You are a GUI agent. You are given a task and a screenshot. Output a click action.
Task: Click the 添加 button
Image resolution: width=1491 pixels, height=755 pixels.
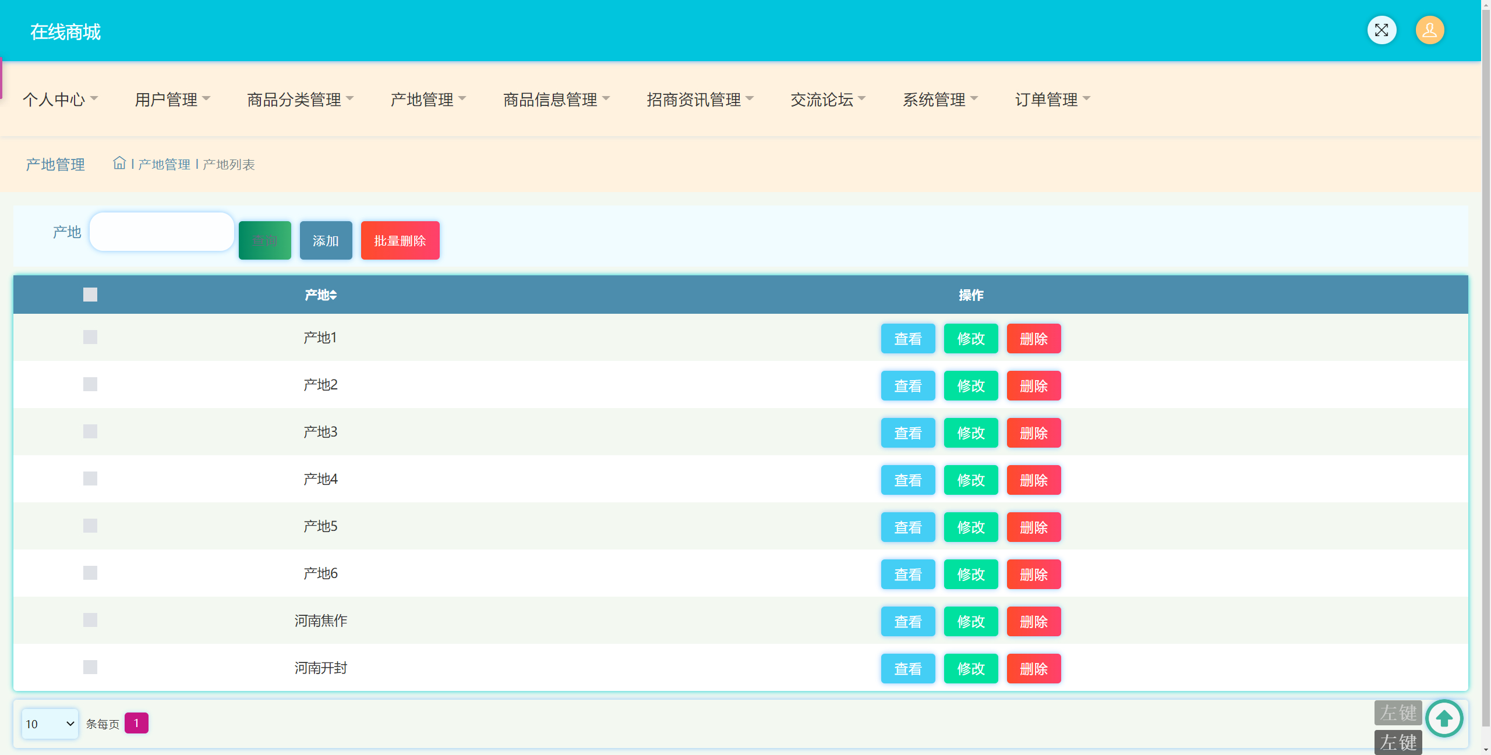325,240
